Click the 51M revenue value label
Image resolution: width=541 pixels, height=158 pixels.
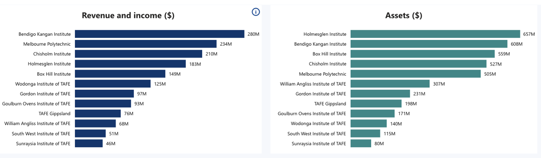(x=113, y=133)
